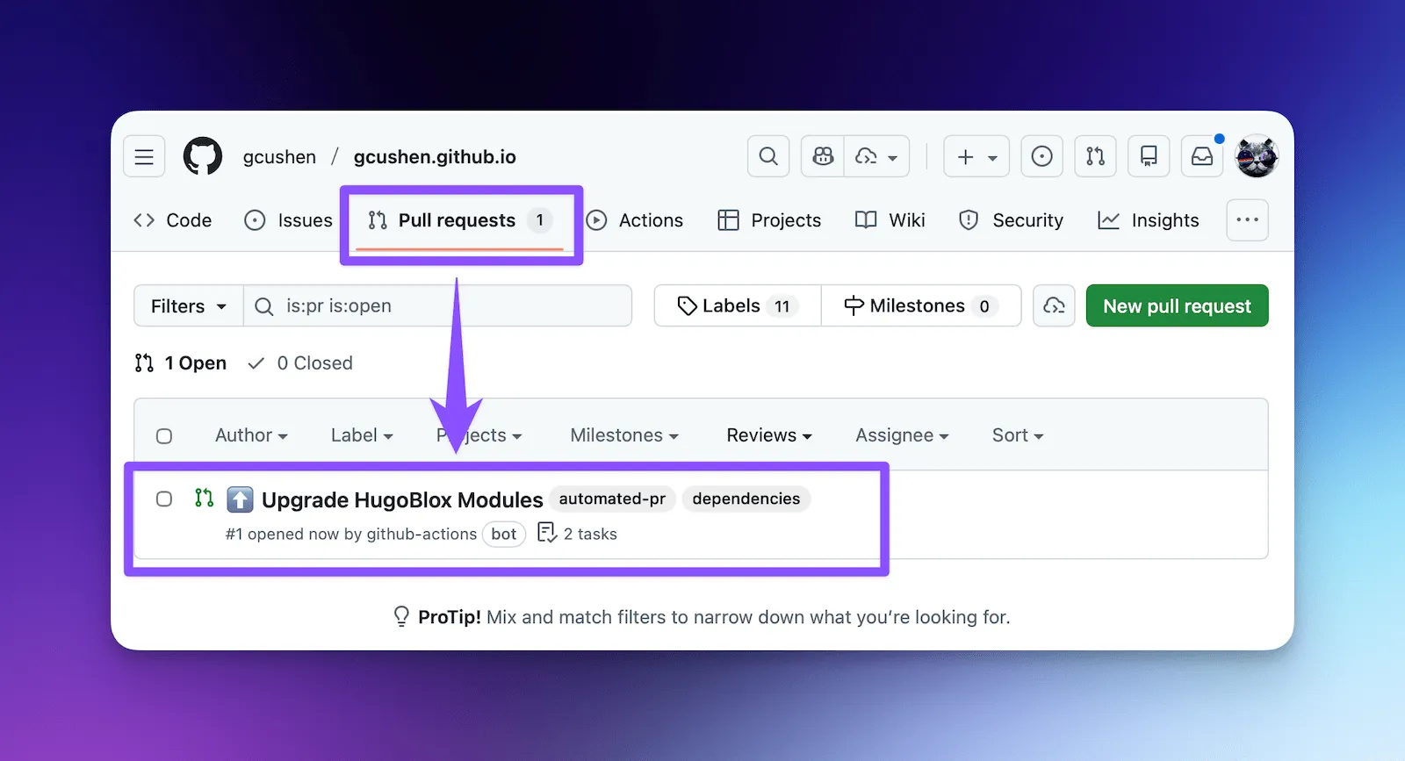Image resolution: width=1405 pixels, height=761 pixels.
Task: Expand the Milestones filter dropdown
Action: coord(624,435)
